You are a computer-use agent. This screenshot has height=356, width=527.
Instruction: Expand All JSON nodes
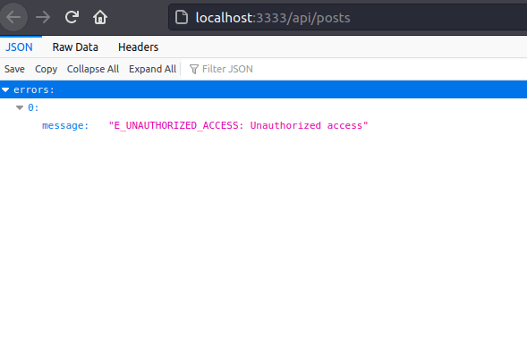click(153, 69)
